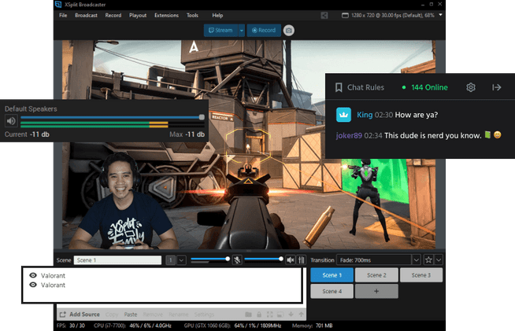Image resolution: width=515 pixels, height=331 pixels.
Task: Open the Fade 700ms transition dropdown
Action: click(416, 260)
